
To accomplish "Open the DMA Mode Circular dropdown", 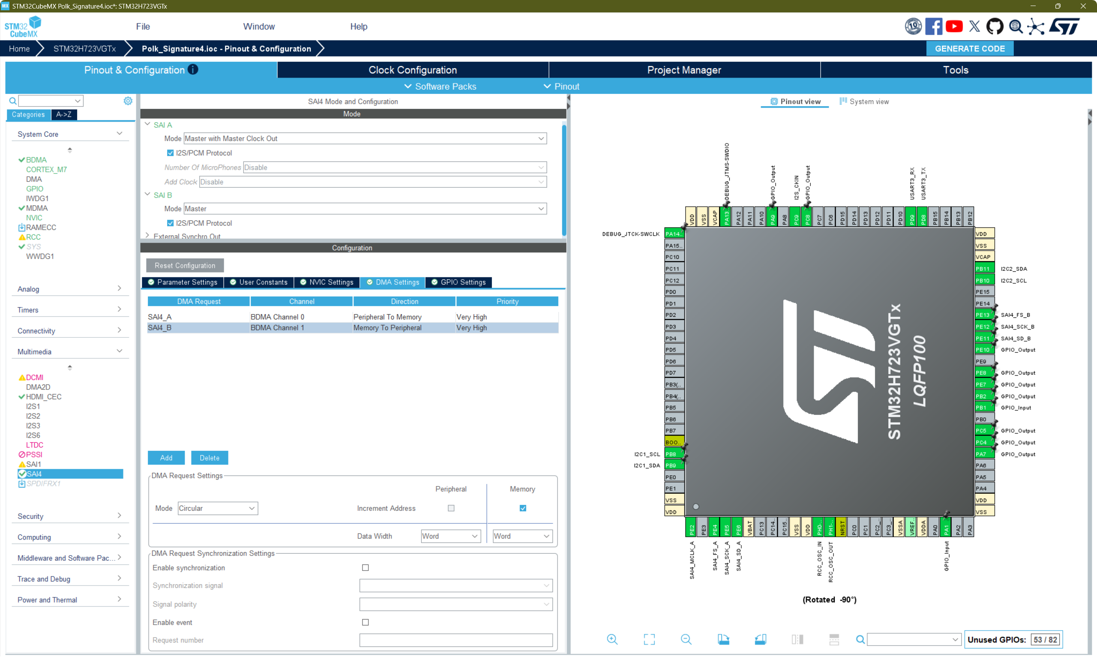I will 217,508.
